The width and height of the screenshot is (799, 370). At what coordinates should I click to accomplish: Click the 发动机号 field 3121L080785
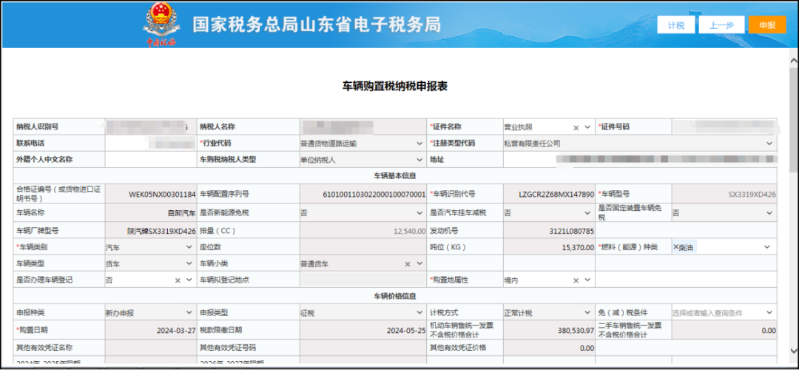click(x=548, y=231)
